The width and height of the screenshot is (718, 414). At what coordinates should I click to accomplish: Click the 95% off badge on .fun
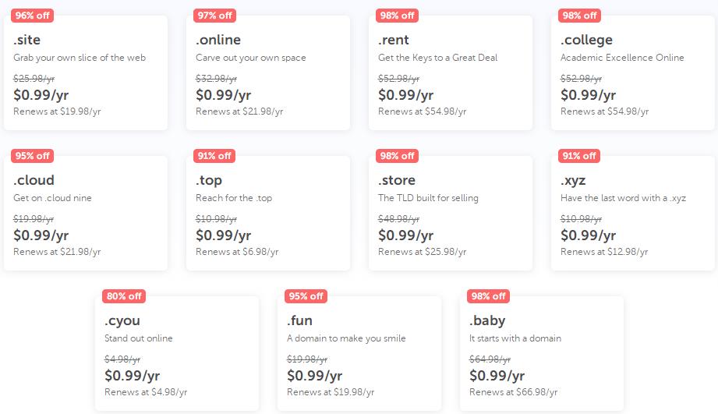point(306,295)
